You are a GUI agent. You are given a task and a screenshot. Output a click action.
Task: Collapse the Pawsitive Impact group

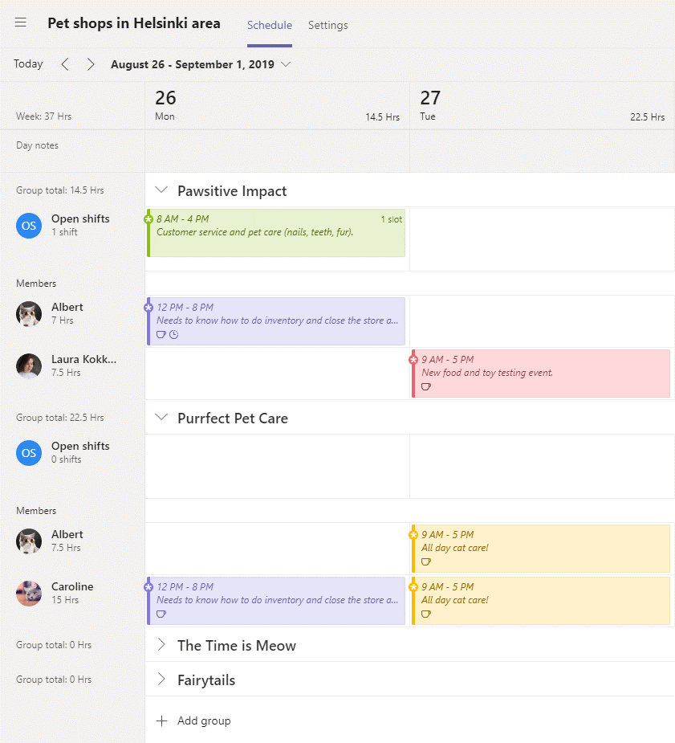coord(161,190)
